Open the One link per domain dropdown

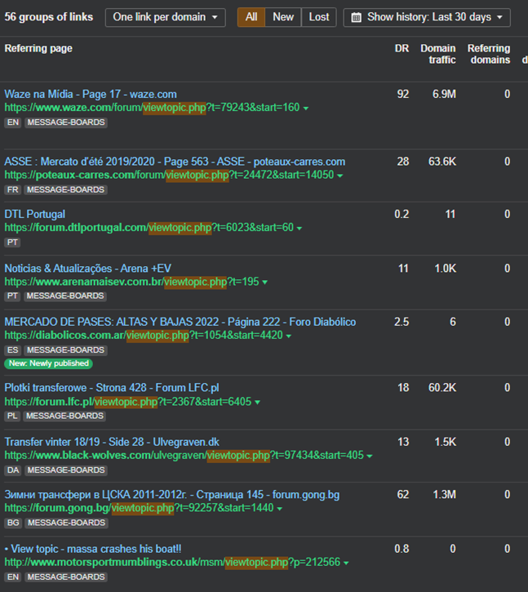tap(166, 17)
